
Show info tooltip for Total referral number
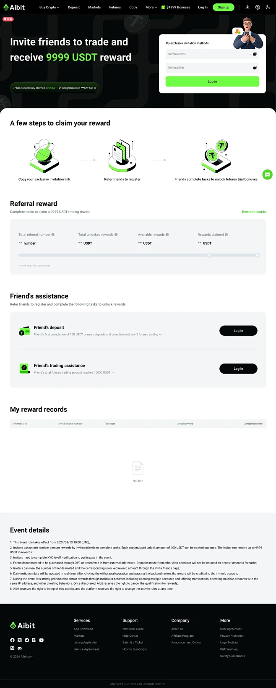53,235
